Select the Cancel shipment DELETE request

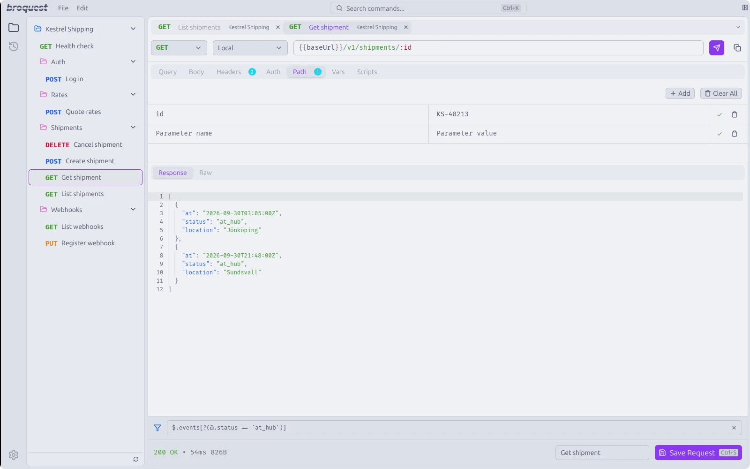(85, 144)
